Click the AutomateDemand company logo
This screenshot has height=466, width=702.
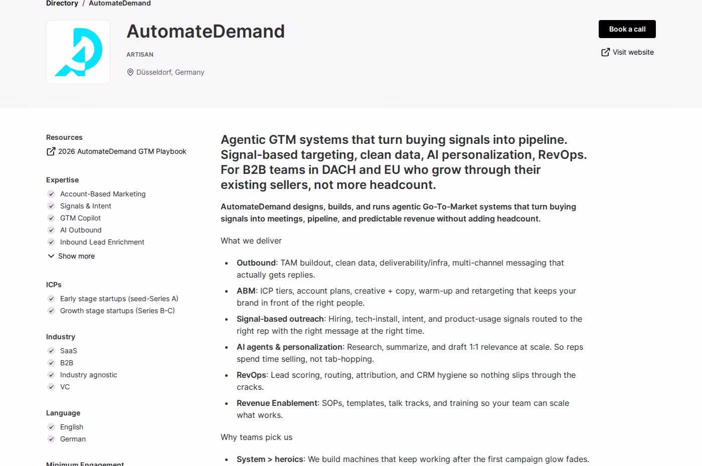pos(78,52)
